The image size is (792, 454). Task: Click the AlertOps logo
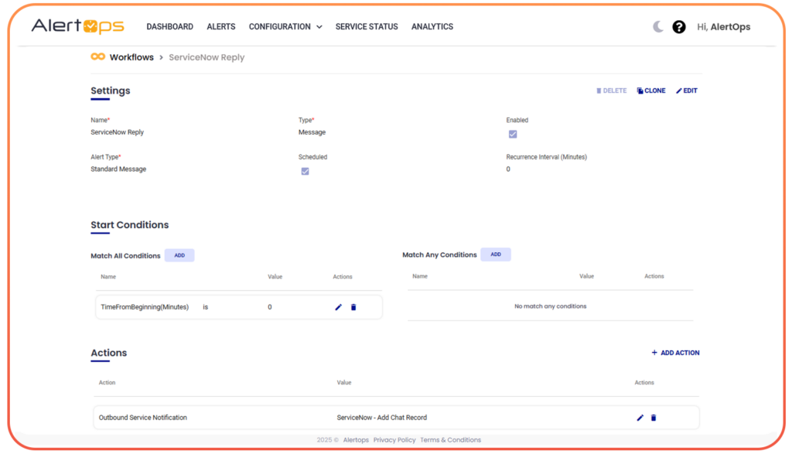tap(77, 26)
